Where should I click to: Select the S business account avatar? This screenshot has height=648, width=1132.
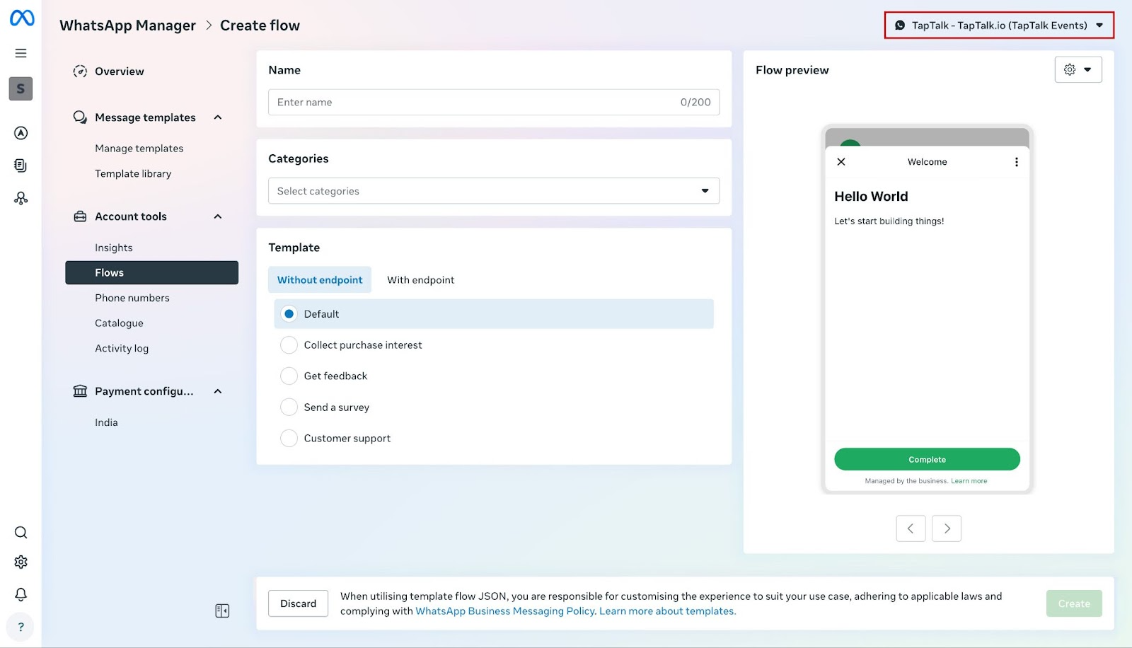pyautogui.click(x=21, y=88)
